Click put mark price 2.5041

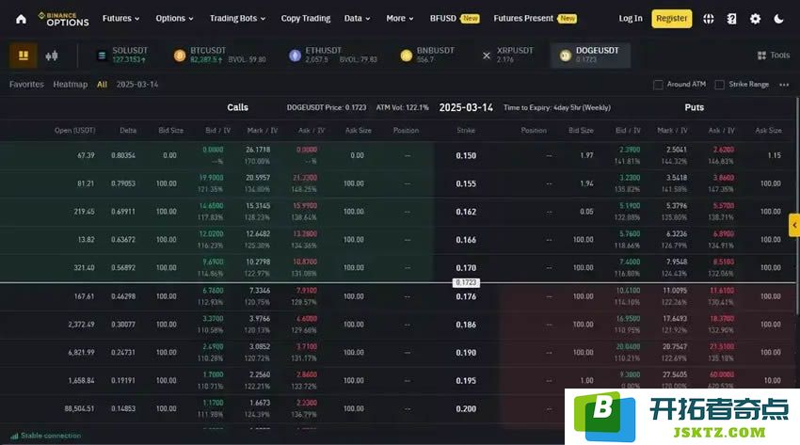[677, 150]
